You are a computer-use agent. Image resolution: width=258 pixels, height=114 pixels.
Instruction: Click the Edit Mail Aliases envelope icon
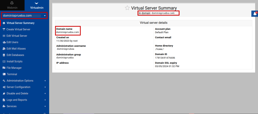(4, 49)
